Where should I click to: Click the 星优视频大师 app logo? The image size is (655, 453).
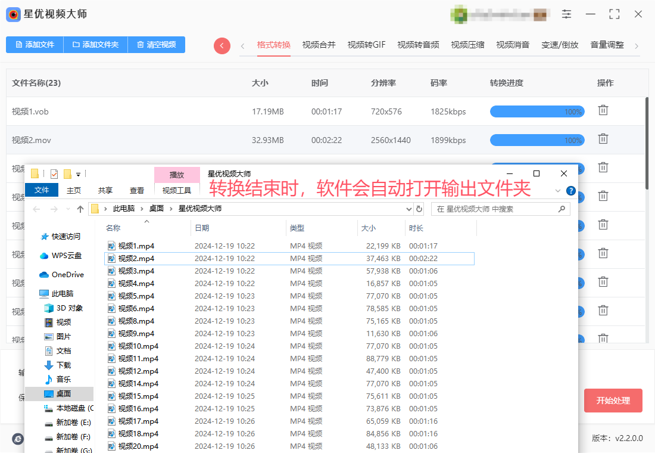[x=13, y=14]
